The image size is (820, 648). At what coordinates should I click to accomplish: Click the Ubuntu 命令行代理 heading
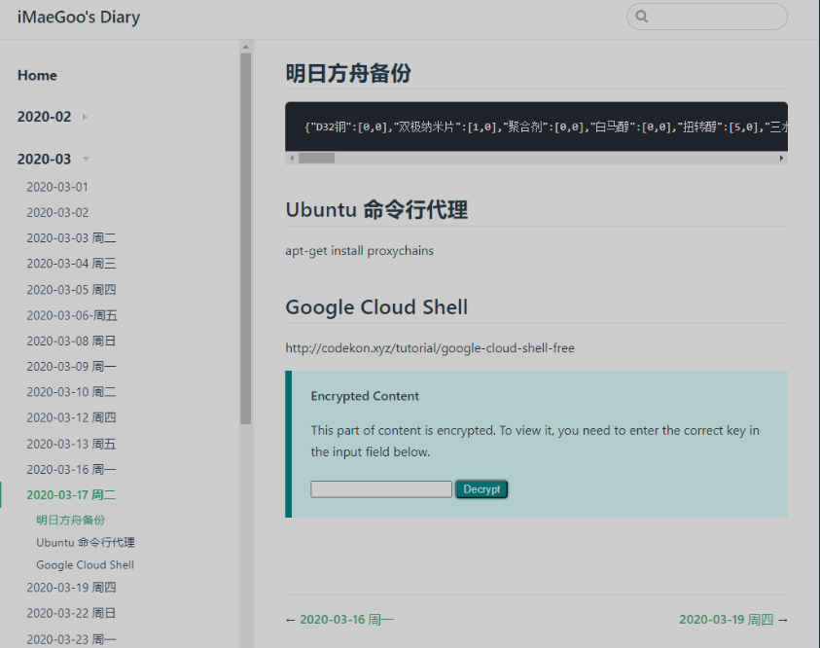(x=376, y=210)
